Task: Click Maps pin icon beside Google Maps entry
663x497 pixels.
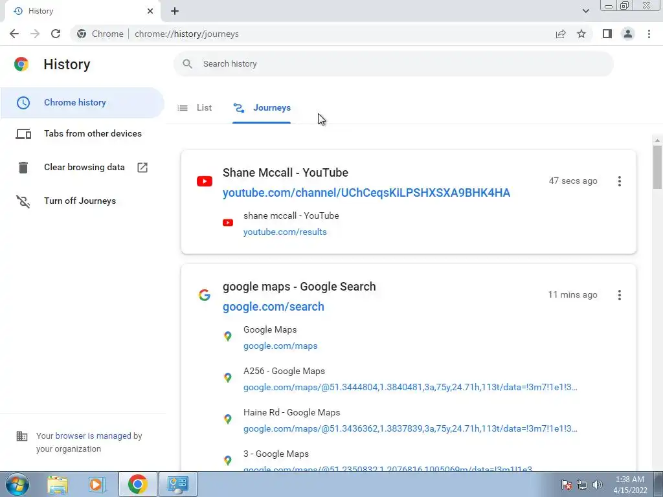Action: tap(228, 337)
